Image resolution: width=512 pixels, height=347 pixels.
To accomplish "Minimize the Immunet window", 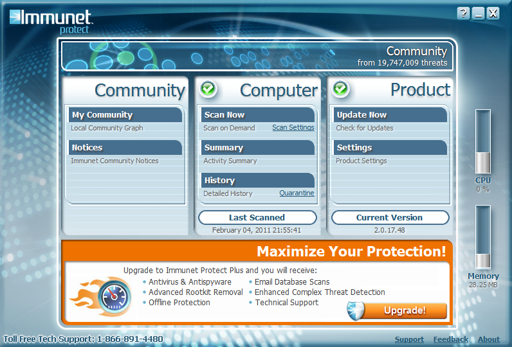I will 479,13.
